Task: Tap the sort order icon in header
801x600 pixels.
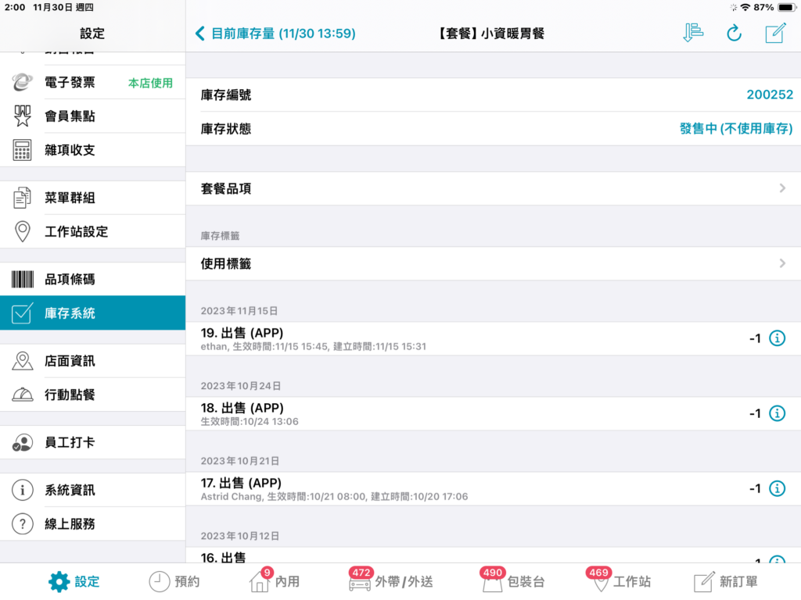Action: 693,33
